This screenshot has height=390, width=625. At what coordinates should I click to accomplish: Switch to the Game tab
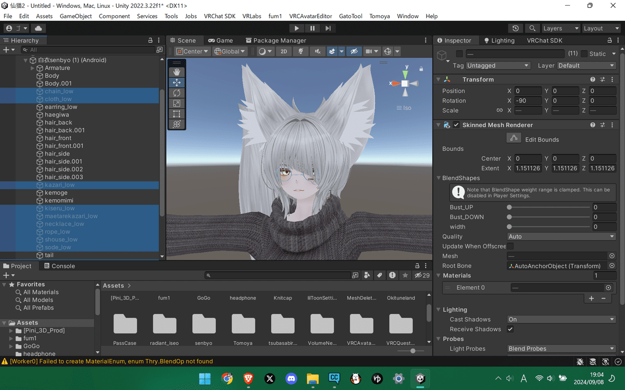[221, 41]
